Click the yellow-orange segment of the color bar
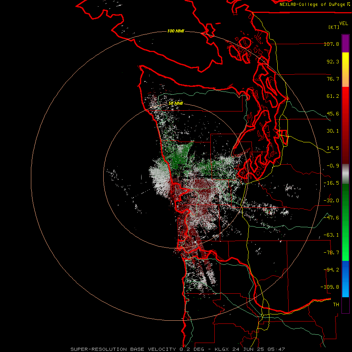This screenshot has height=352, width=352. click(x=345, y=70)
